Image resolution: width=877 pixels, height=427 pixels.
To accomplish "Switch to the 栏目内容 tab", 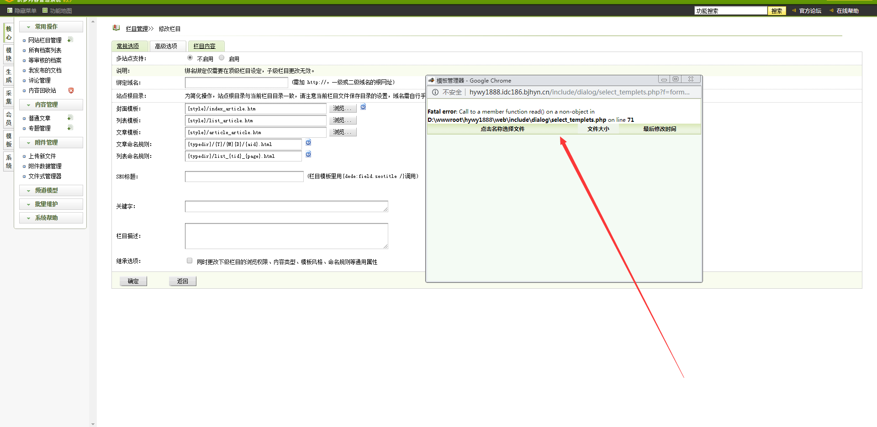I will tap(205, 46).
